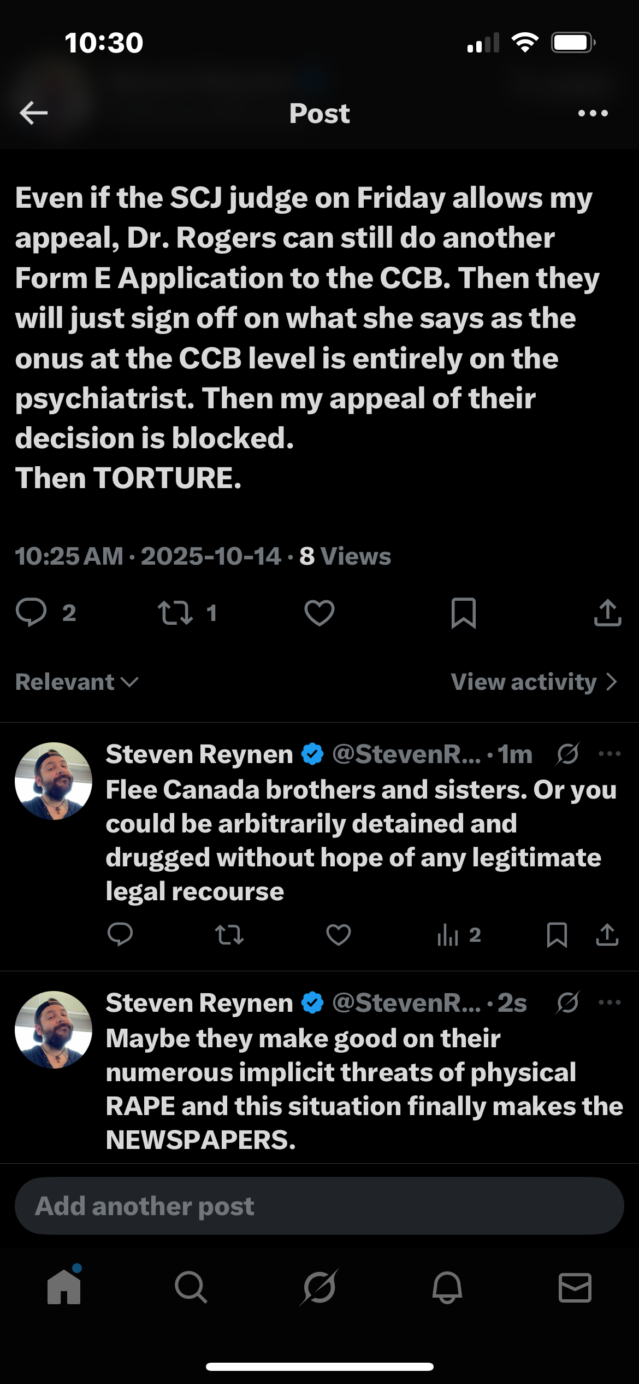Open the Notifications bell tab

click(447, 1287)
